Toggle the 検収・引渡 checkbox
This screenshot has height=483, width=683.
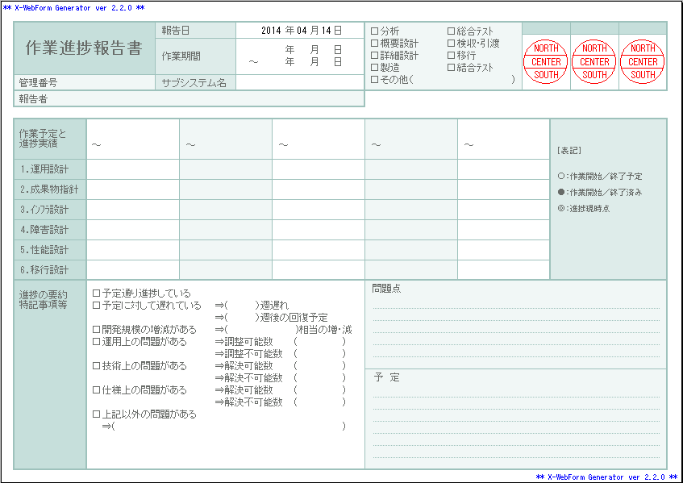(451, 44)
